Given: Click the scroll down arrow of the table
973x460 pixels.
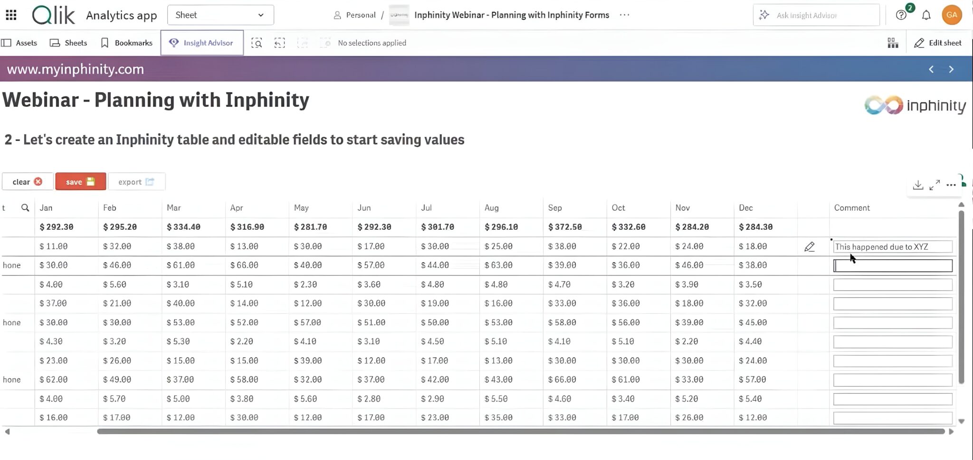Looking at the screenshot, I should click(x=961, y=421).
